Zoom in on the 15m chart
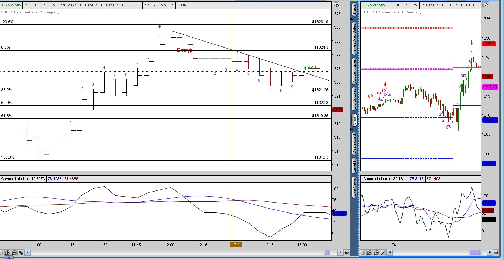Image resolution: width=504 pixels, height=260 pixels. (370, 253)
